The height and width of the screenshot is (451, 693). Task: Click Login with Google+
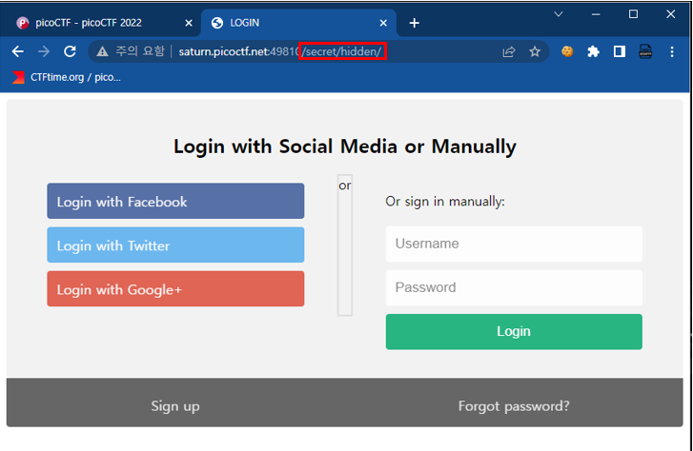pyautogui.click(x=175, y=288)
